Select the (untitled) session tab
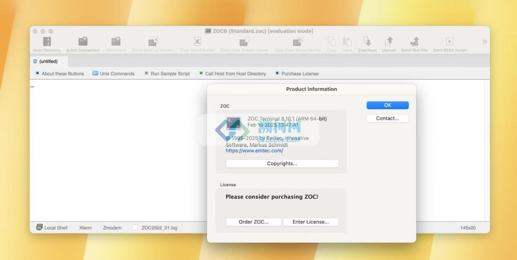The height and width of the screenshot is (260, 517). click(x=49, y=62)
